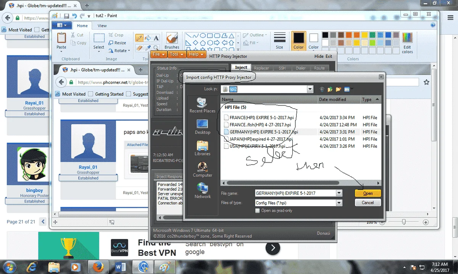Open HTTP Proxy Injector Help menu
Viewport: 458px width, 274px height.
point(196,54)
